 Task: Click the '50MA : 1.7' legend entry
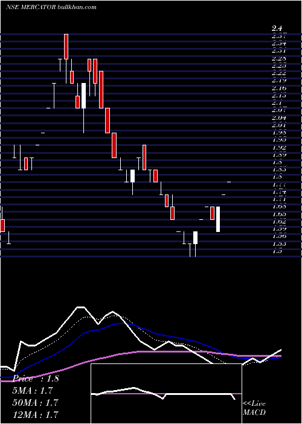click(x=35, y=402)
